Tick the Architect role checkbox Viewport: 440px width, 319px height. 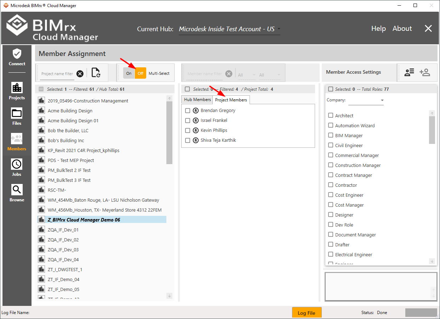coord(331,116)
